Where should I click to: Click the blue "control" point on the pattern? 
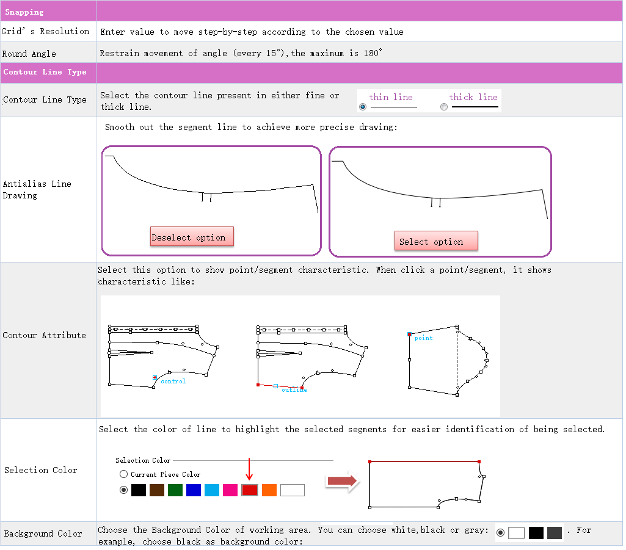tap(155, 378)
